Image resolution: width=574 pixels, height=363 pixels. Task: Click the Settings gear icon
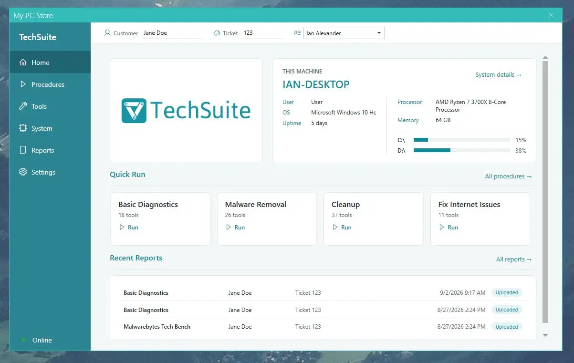[x=23, y=172]
